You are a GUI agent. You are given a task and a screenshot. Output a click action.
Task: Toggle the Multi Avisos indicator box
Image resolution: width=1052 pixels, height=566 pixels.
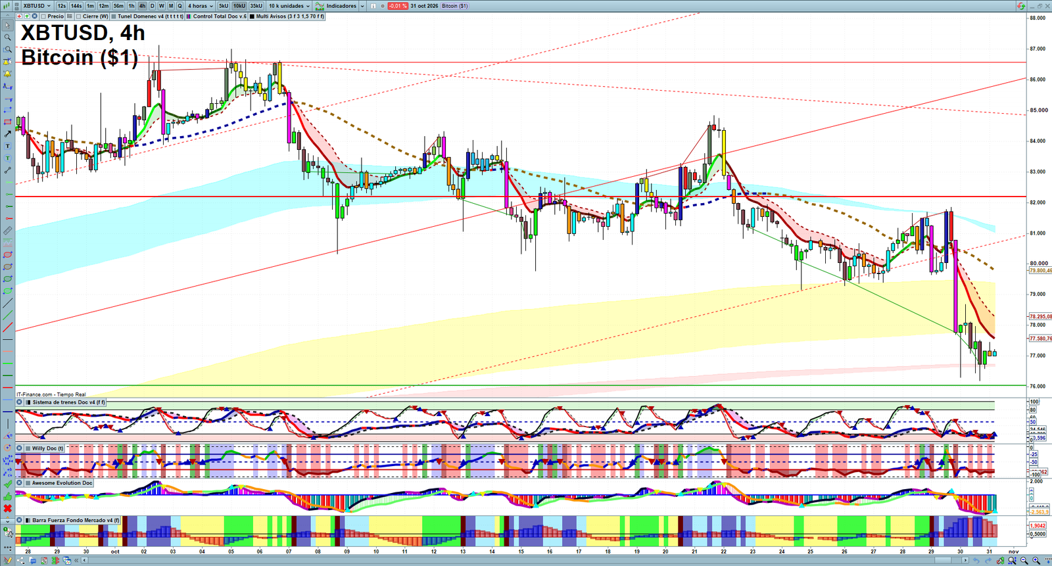tap(252, 16)
